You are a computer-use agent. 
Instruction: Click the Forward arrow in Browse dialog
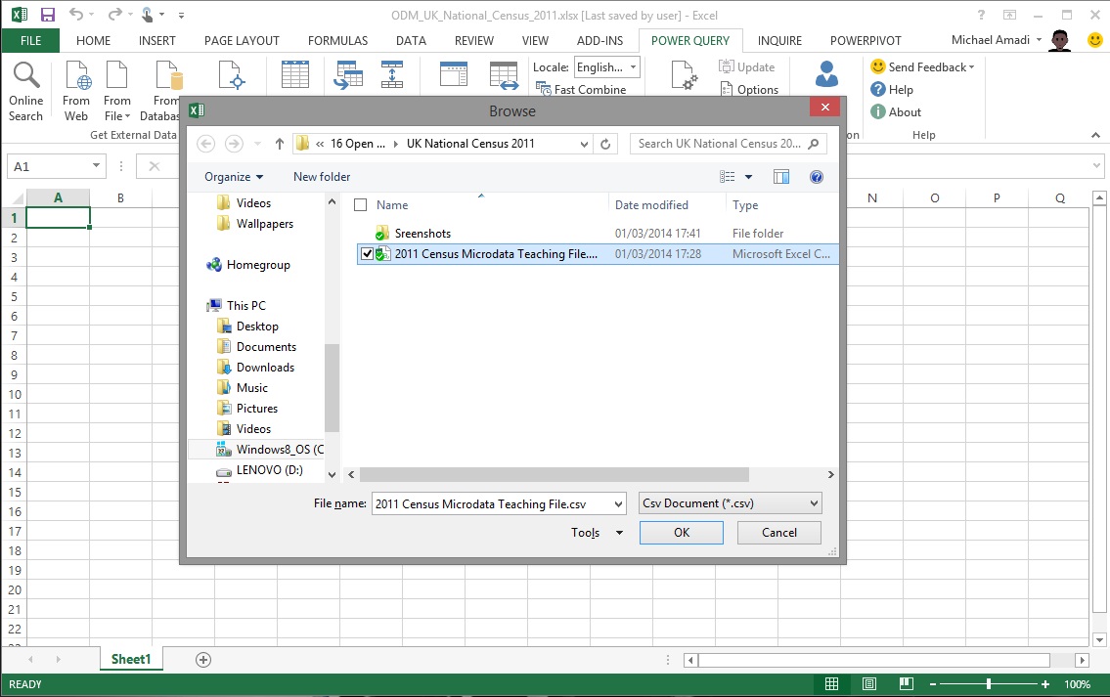click(x=234, y=144)
